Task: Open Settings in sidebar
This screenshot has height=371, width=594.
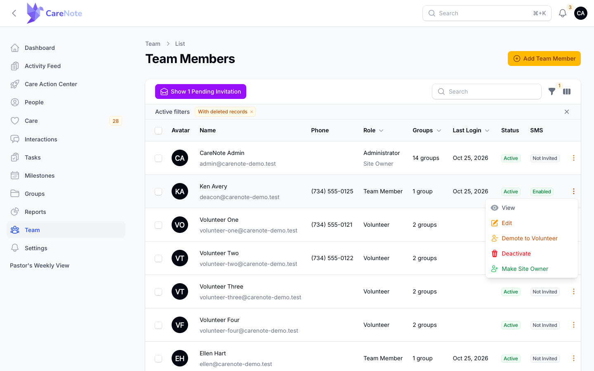Action: (x=66, y=248)
